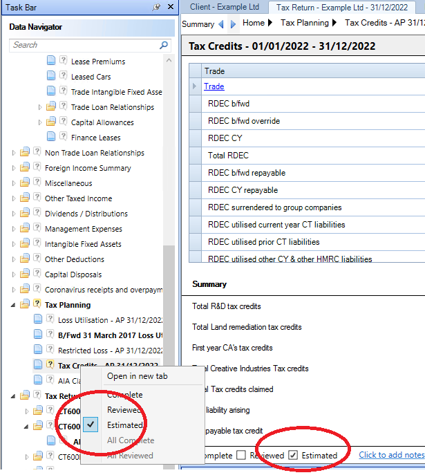The width and height of the screenshot is (425, 475).
Task: Switch to Tax Return - Example Ltd tab
Action: pos(342,8)
